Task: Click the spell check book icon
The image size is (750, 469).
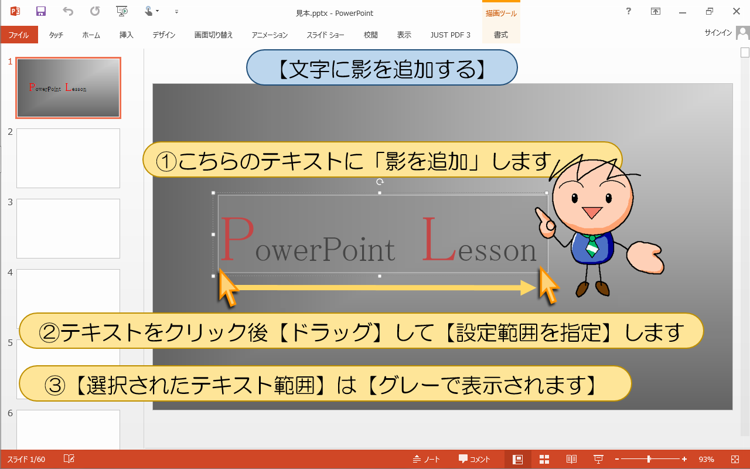Action: tap(69, 459)
